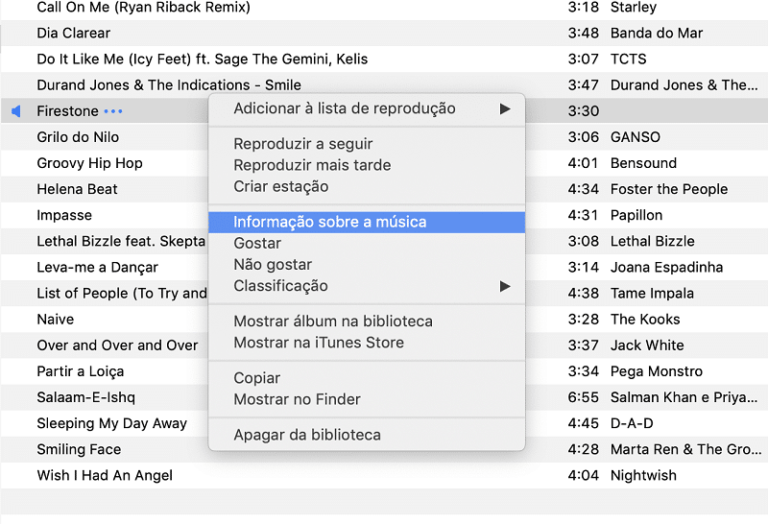Open the three-dot menu next to Firestone
768x524 pixels.
point(113,111)
